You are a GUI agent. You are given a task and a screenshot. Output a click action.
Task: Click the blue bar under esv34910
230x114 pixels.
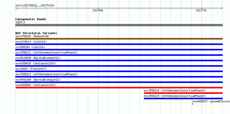[119, 71]
